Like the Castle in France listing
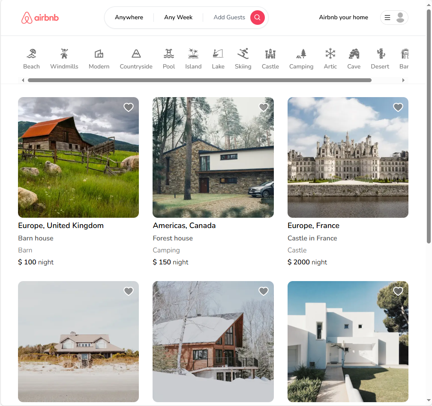This screenshot has height=406, width=432. coord(398,107)
